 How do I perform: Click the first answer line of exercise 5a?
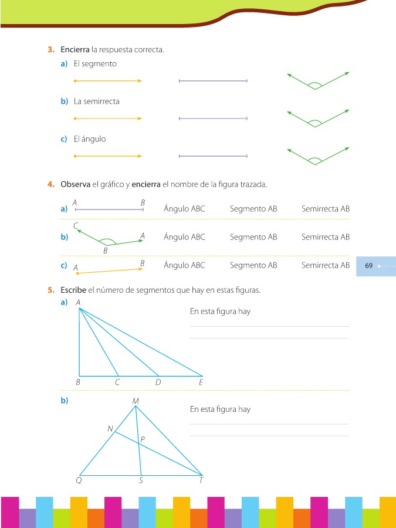tap(269, 326)
